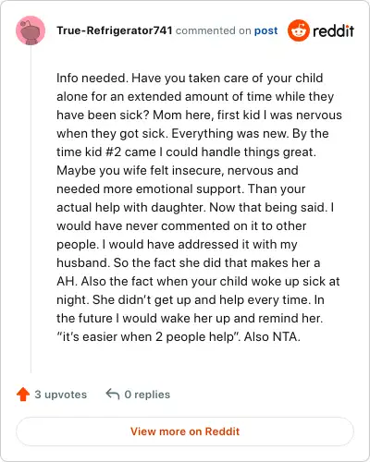Click the line 'night. She didn't get up'

pos(191,299)
